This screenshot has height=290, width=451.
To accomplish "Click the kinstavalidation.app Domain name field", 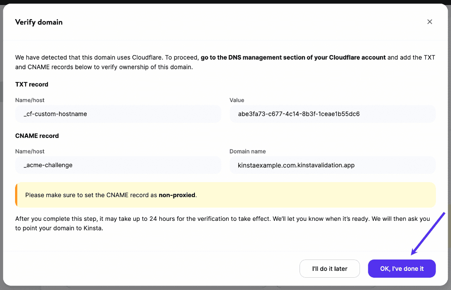I will point(332,165).
